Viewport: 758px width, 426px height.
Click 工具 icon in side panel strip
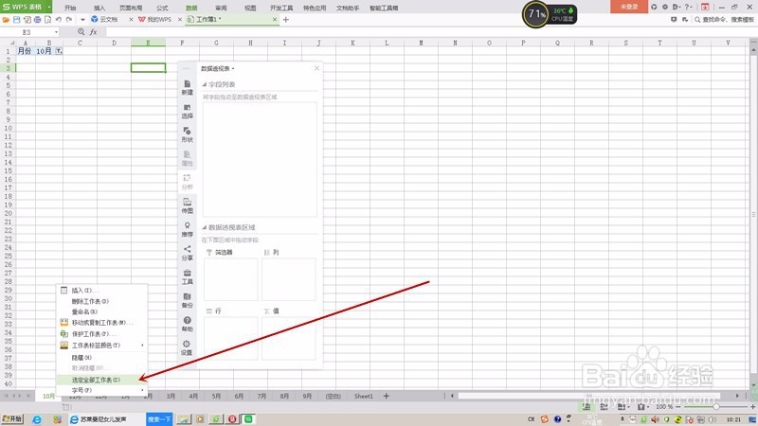click(x=187, y=277)
